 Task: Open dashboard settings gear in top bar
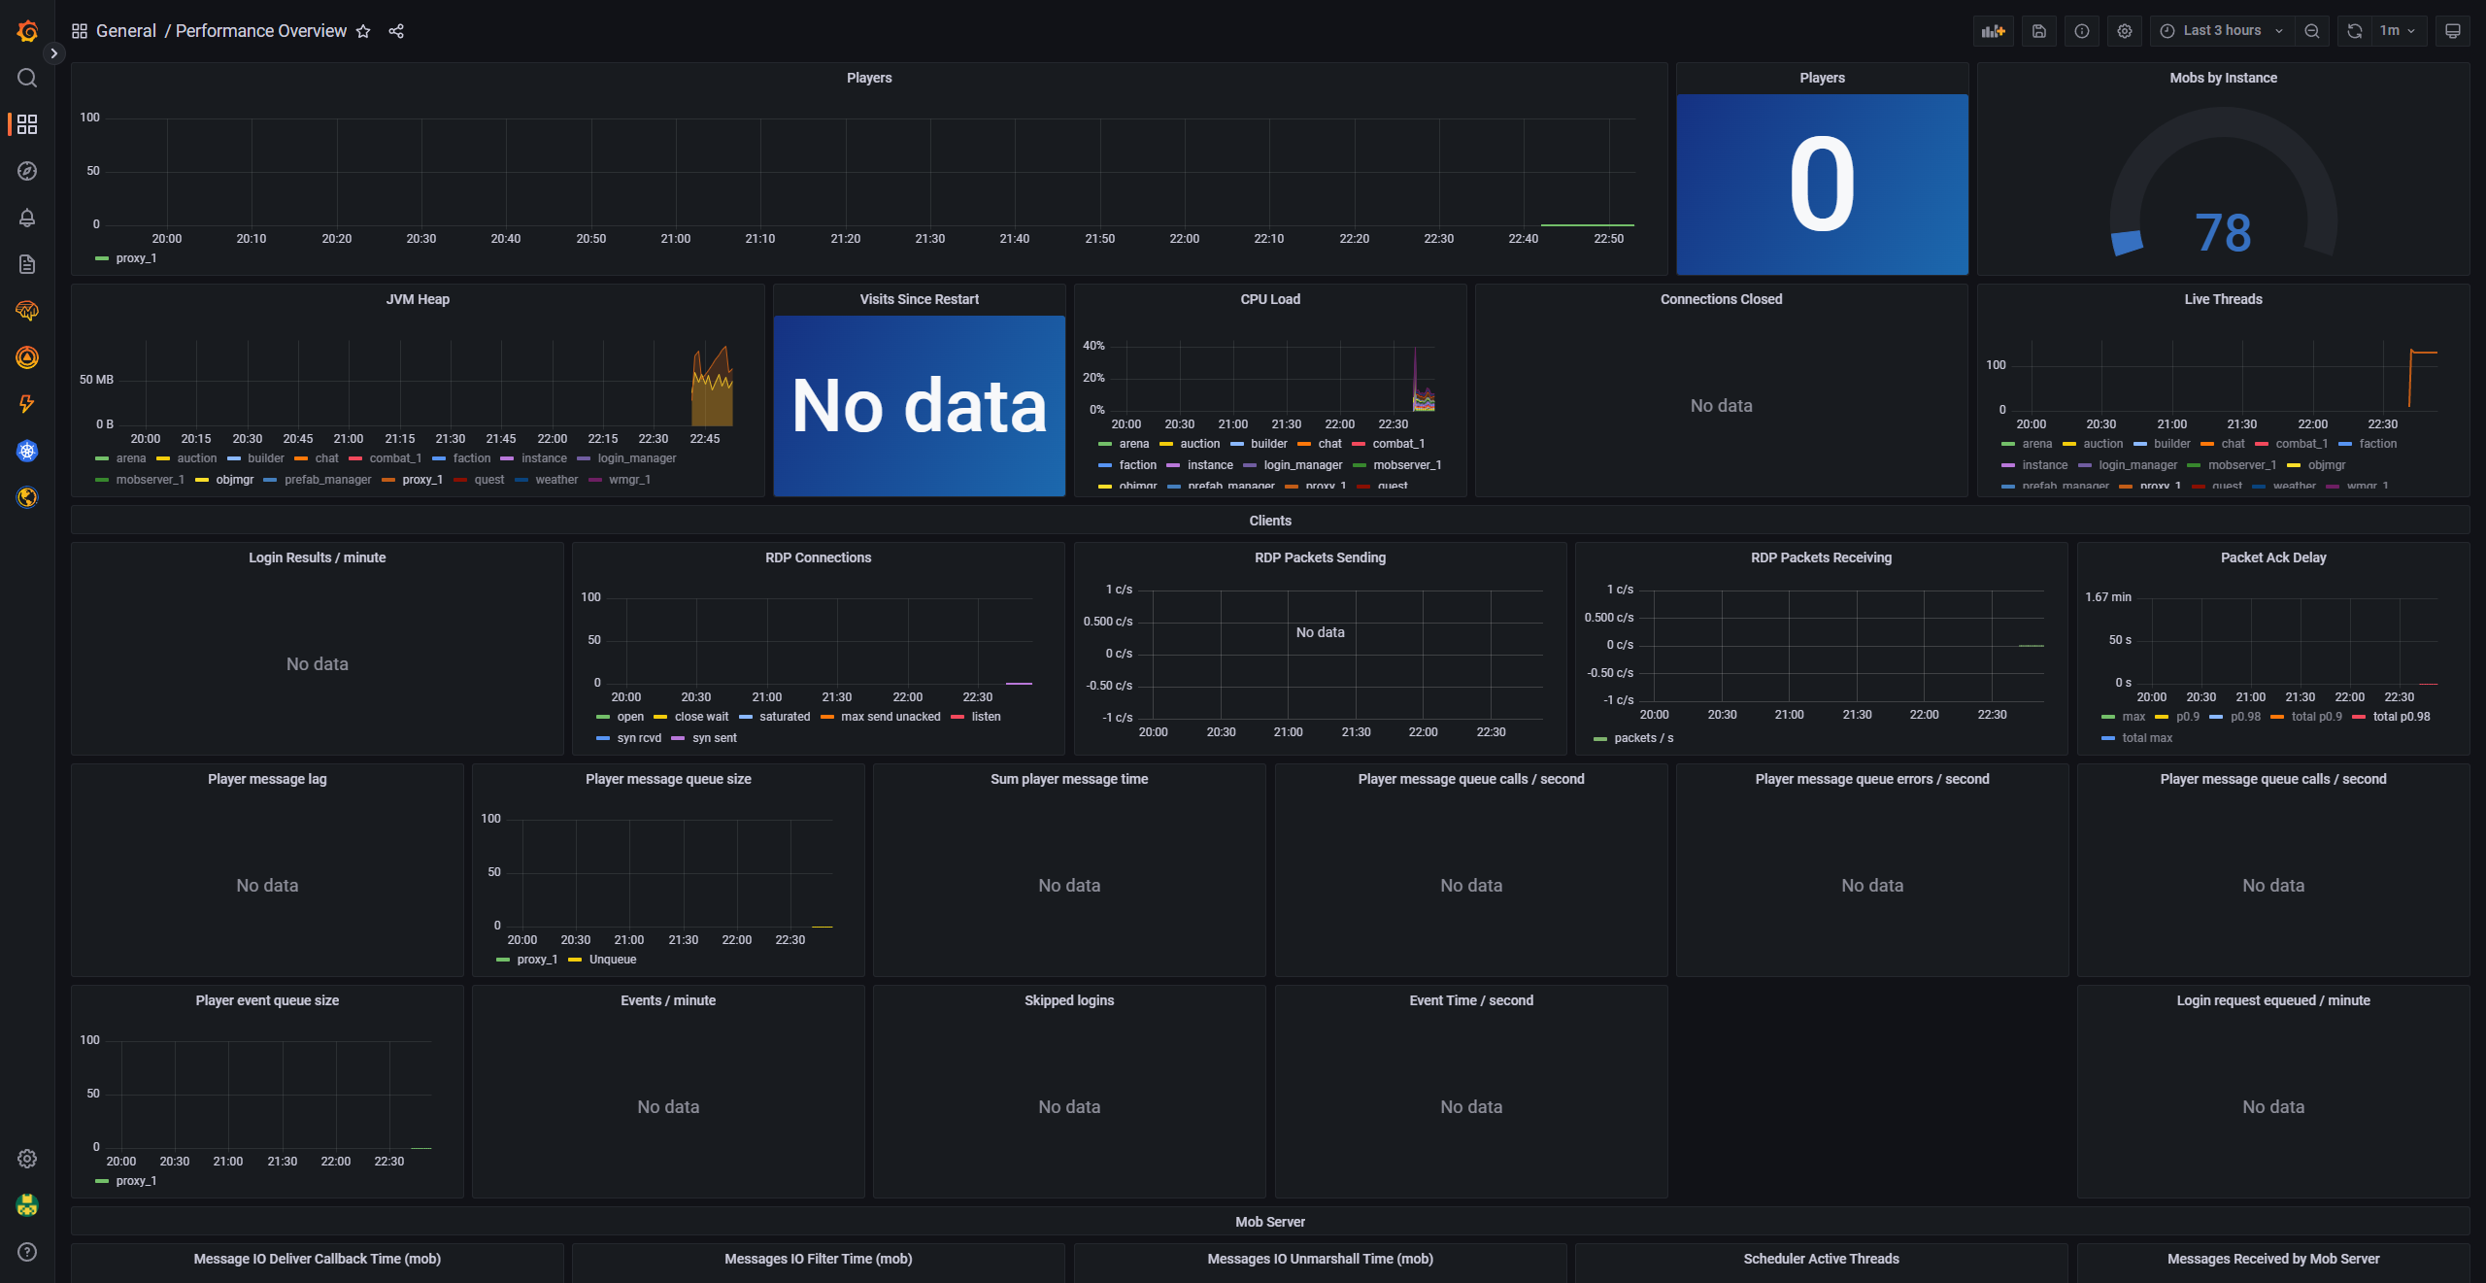click(x=2125, y=31)
